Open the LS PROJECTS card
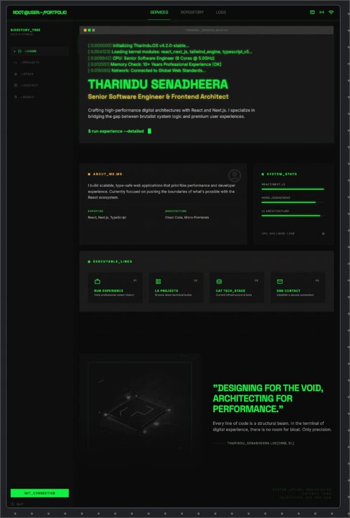 tap(176, 287)
